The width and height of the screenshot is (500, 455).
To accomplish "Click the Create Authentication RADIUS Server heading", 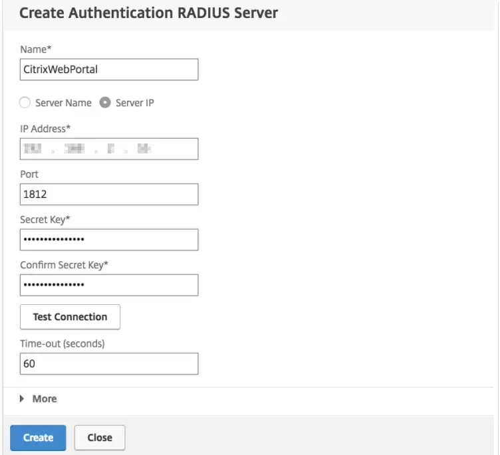I will click(148, 13).
